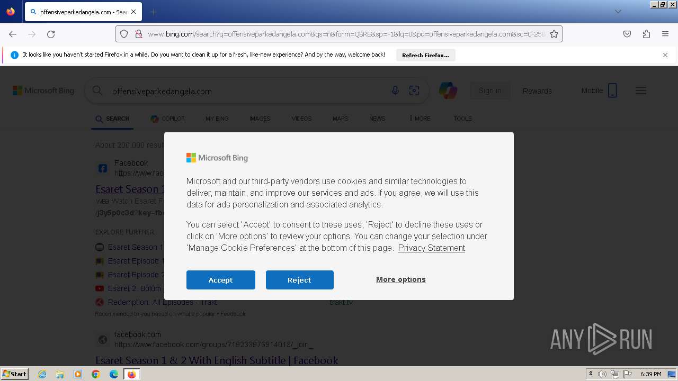Open Bing visual search camera icon
Viewport: 678px width, 381px height.
[414, 91]
